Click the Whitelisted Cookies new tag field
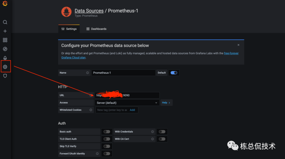 pos(112,110)
